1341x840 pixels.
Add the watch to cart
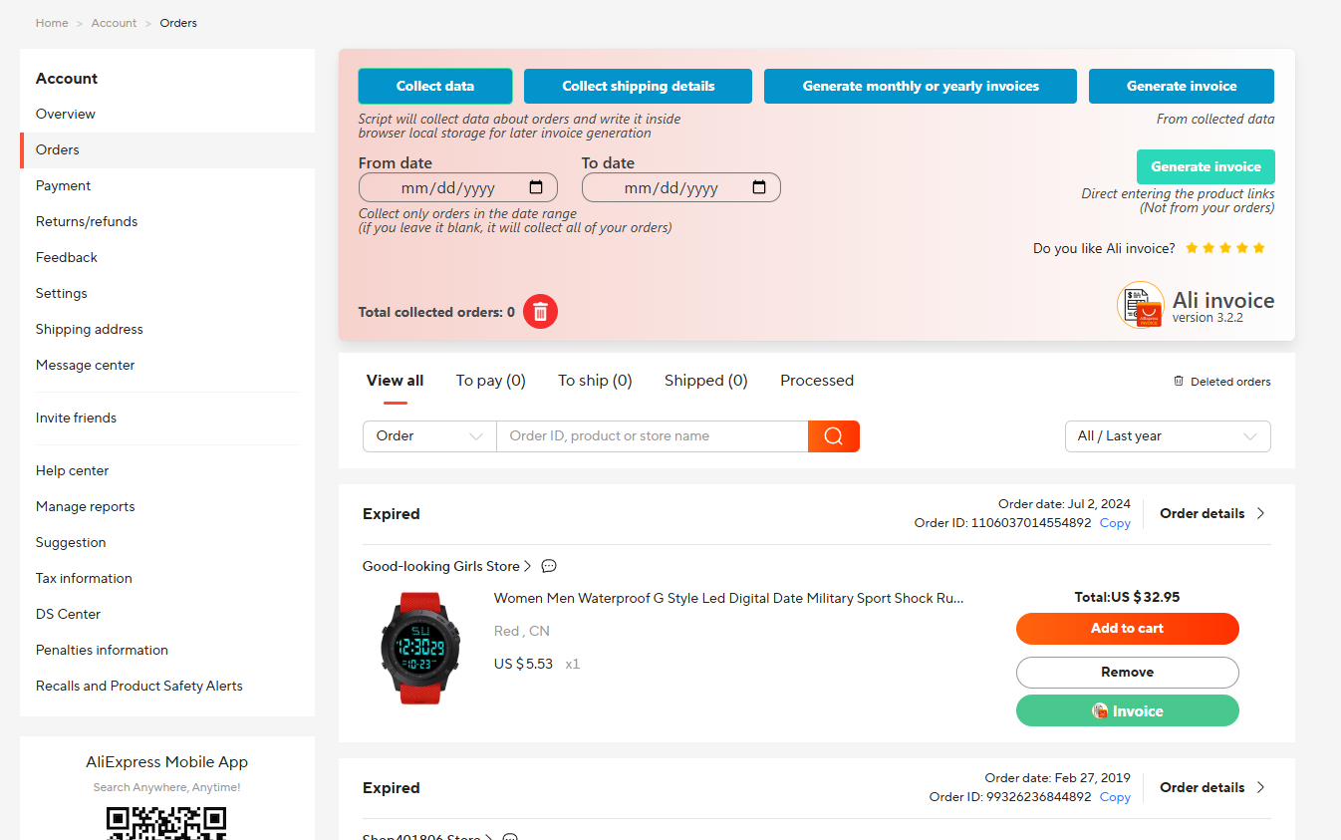[1128, 629]
